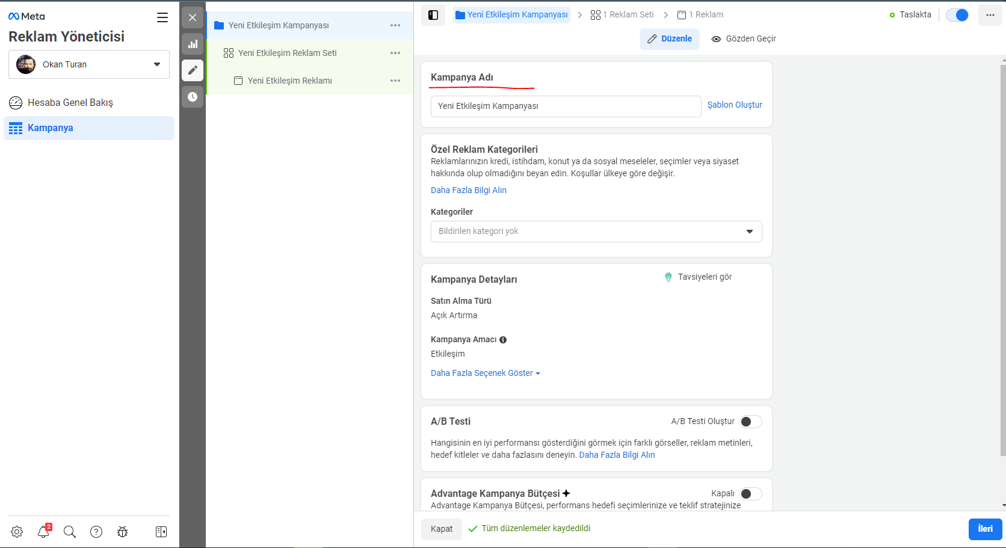This screenshot has width=1006, height=548.
Task: Click Daha Fazla Bilgi Alın under Özel Reklam Kategorileri
Action: pyautogui.click(x=469, y=191)
